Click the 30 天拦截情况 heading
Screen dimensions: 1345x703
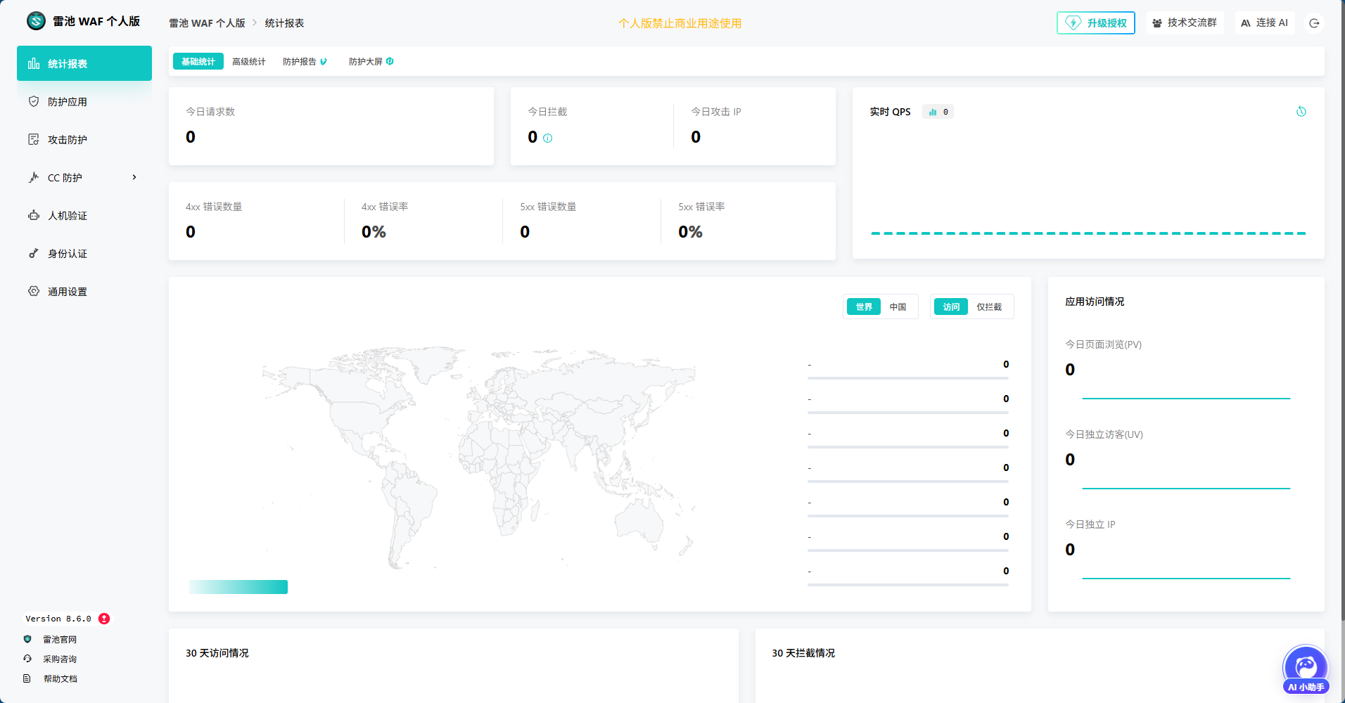pyautogui.click(x=803, y=653)
